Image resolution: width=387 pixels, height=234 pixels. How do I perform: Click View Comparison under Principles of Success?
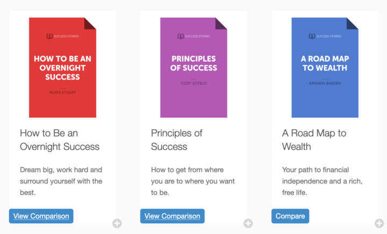pos(172,216)
